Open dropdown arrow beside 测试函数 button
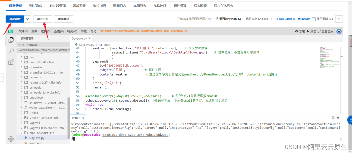This screenshot has height=153, width=352. pos(27,19)
